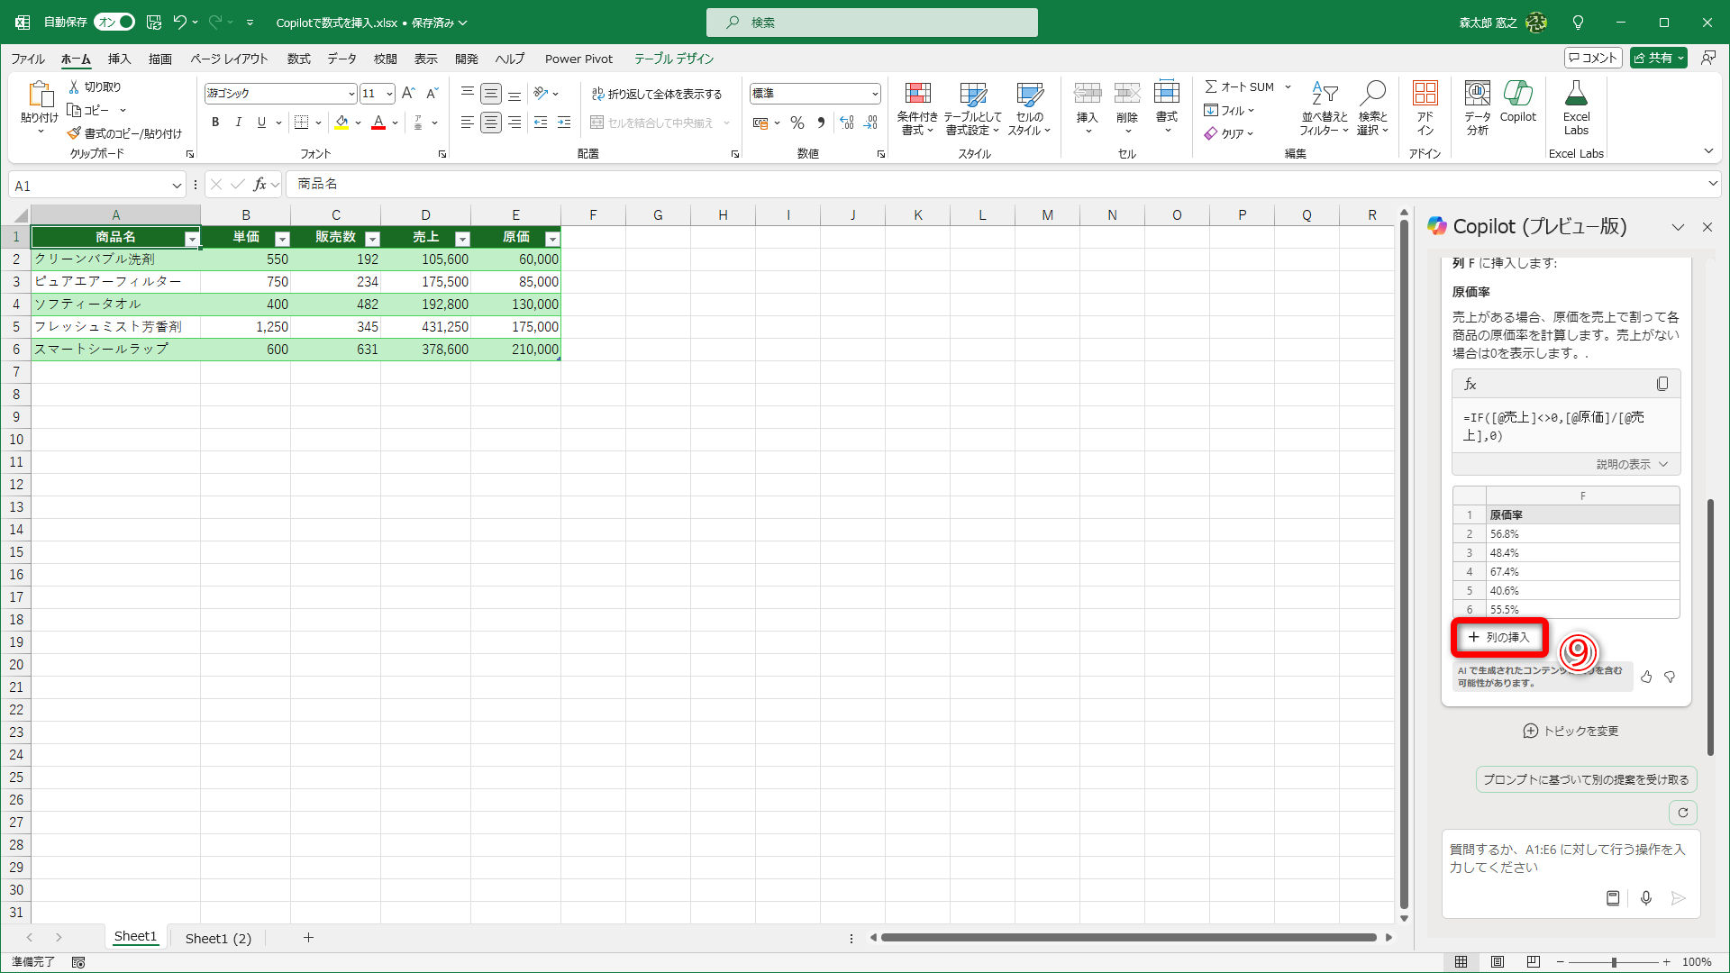Open filter dropdown for 商品名 column

[x=192, y=239]
